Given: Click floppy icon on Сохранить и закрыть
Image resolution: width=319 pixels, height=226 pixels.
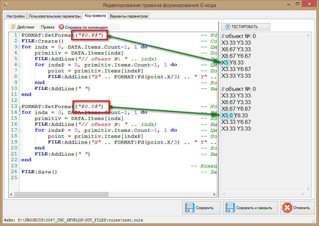Looking at the screenshot, I should 230,208.
